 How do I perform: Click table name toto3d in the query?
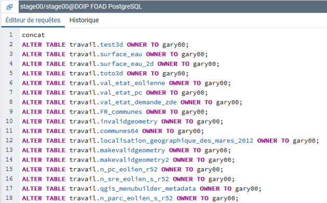112,73
